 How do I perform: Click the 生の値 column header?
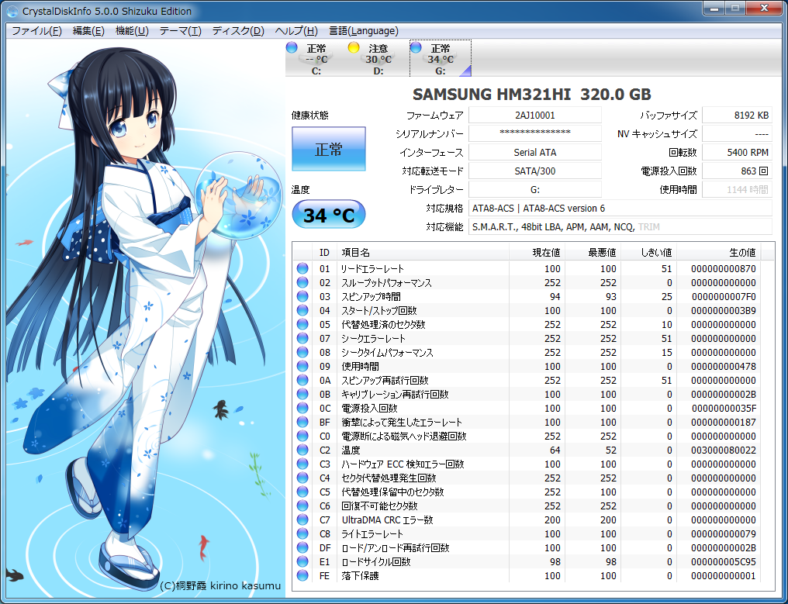719,252
